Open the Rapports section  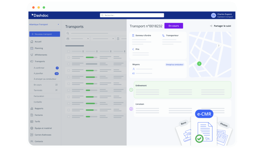(x=31, y=108)
